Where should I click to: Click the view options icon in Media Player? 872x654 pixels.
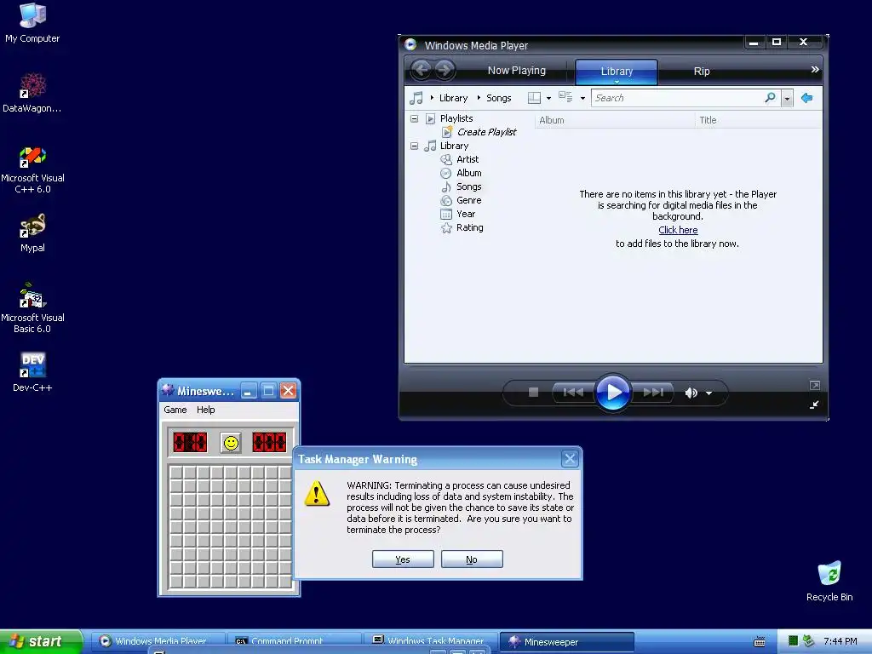(565, 97)
